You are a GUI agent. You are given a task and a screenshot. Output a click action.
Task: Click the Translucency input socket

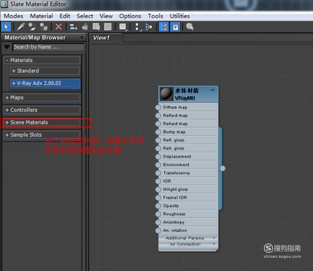(x=158, y=173)
